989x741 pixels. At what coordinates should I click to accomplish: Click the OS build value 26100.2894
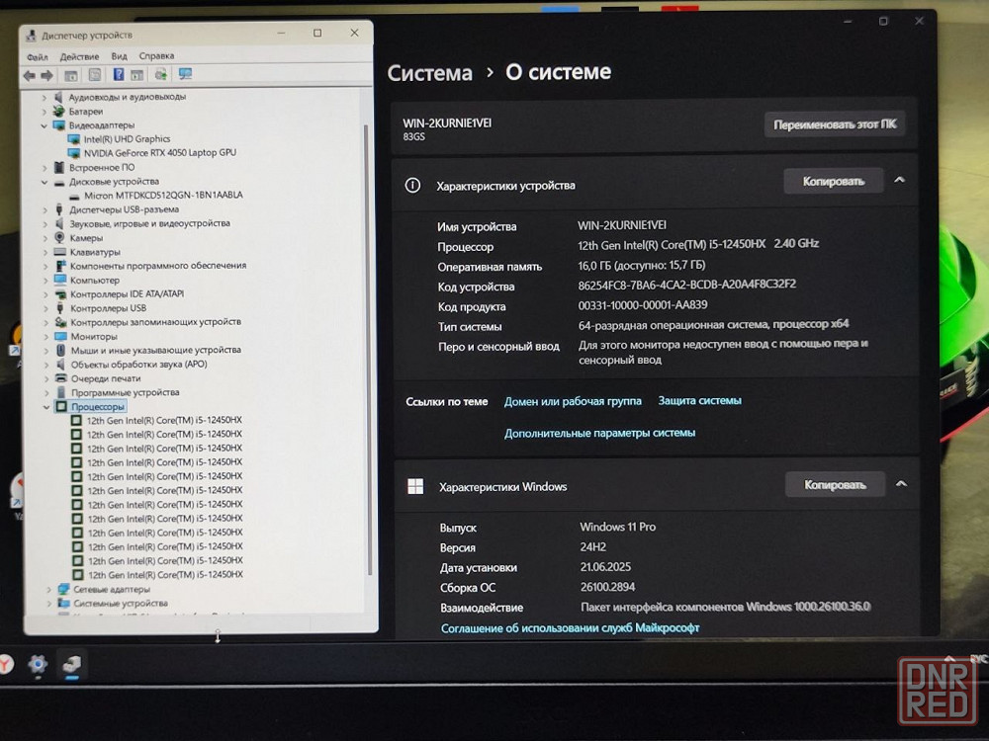(607, 587)
